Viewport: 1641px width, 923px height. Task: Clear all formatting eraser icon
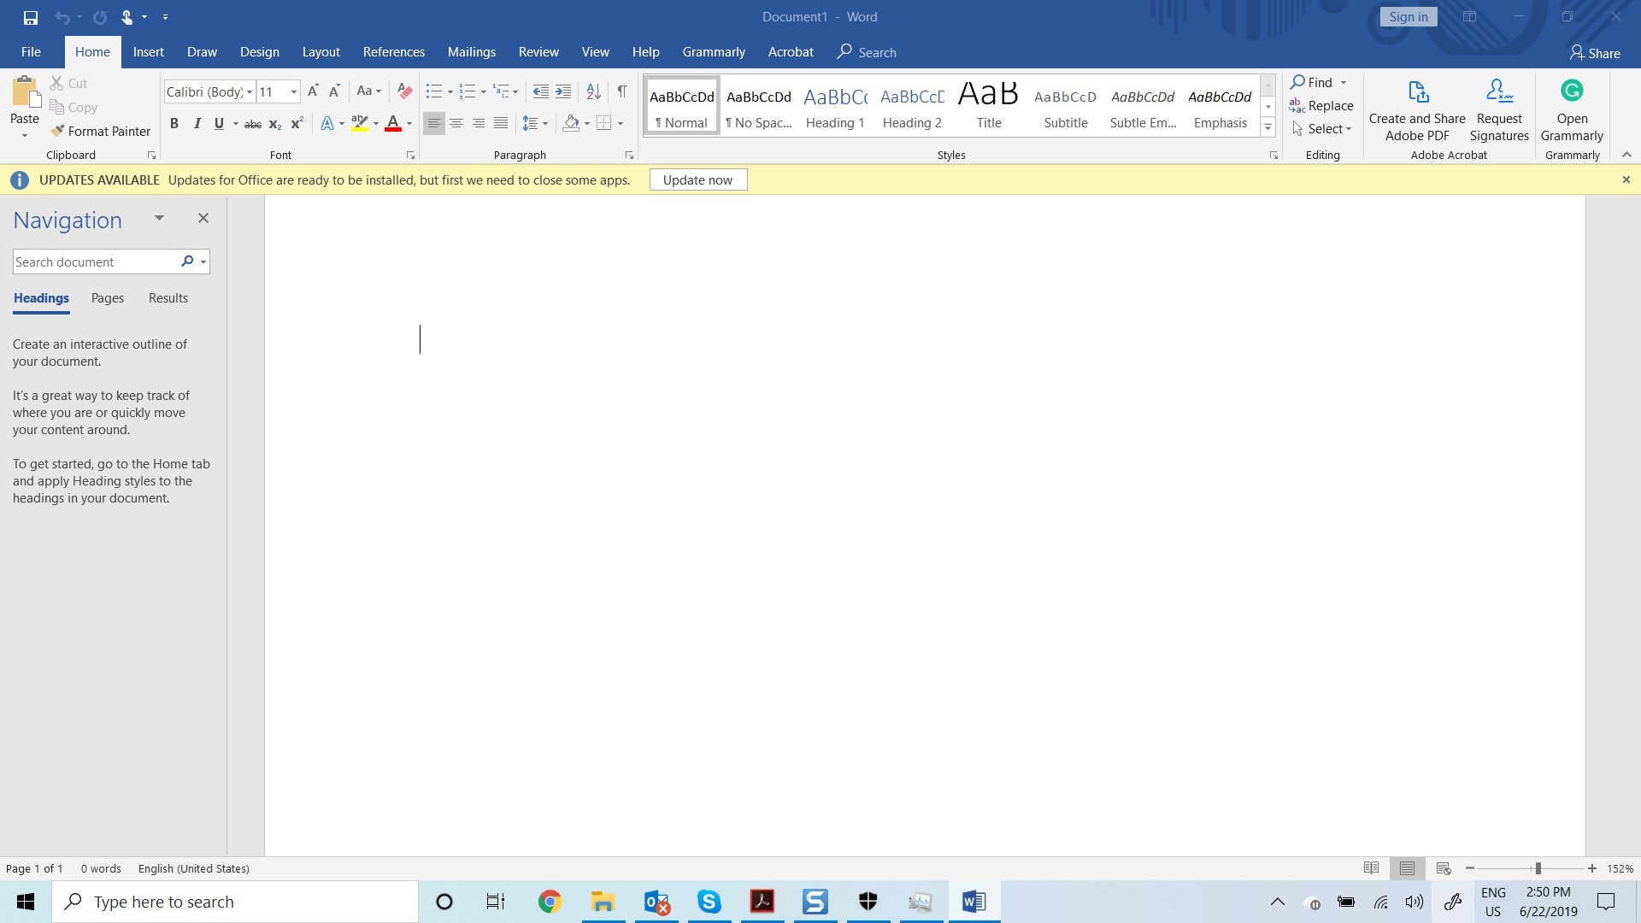coord(405,91)
